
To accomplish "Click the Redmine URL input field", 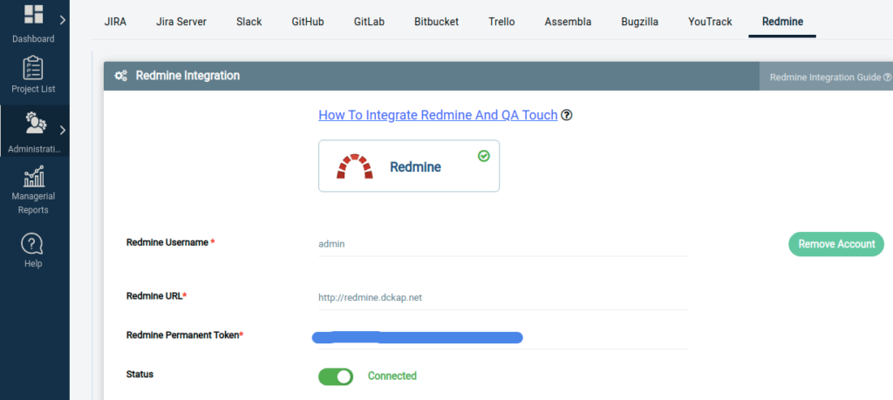I will tap(502, 297).
